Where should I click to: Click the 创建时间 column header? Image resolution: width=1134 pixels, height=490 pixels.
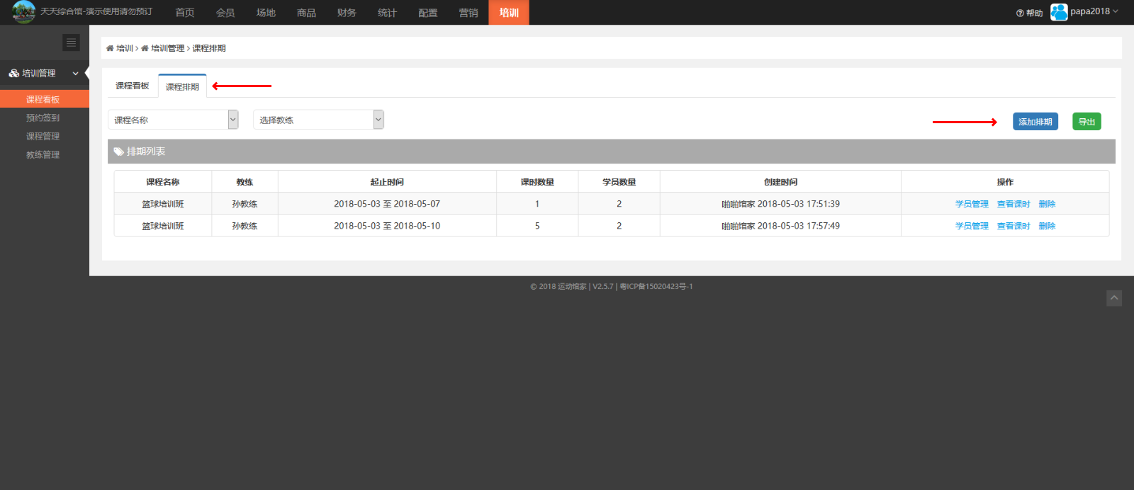point(780,182)
